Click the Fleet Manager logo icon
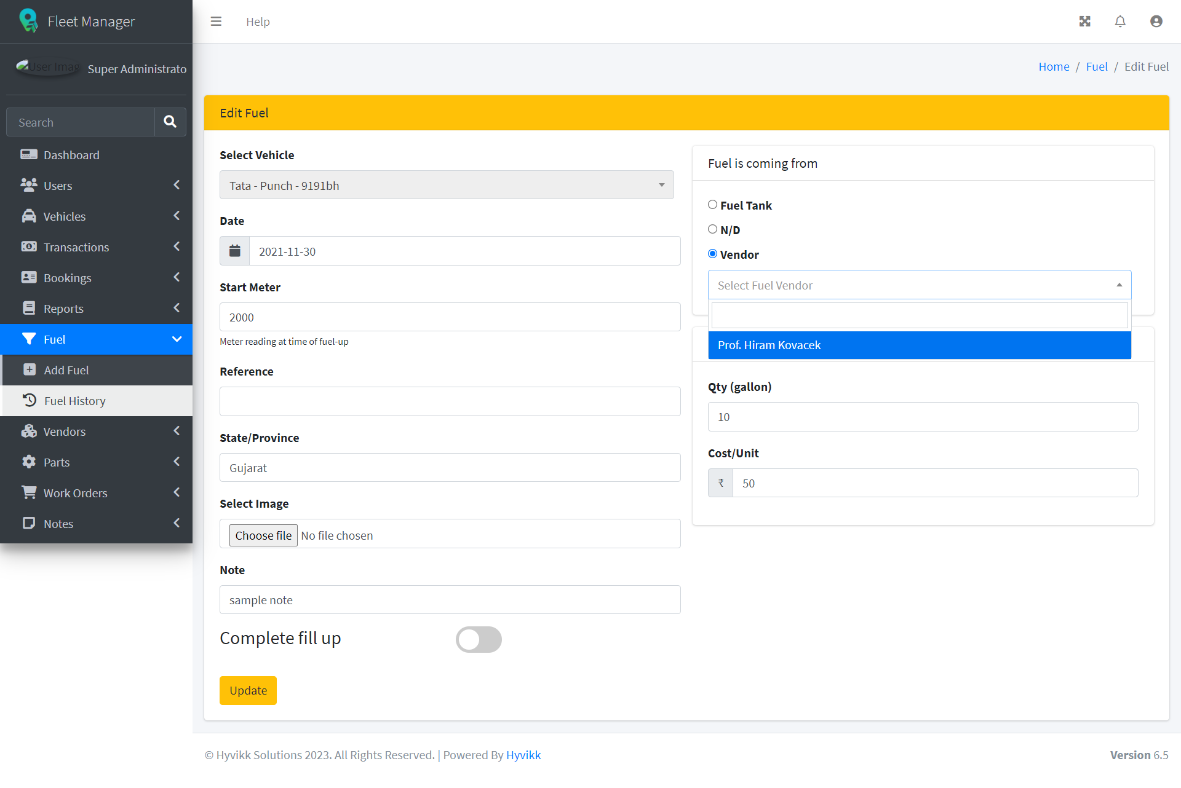This screenshot has width=1181, height=788. 28,20
